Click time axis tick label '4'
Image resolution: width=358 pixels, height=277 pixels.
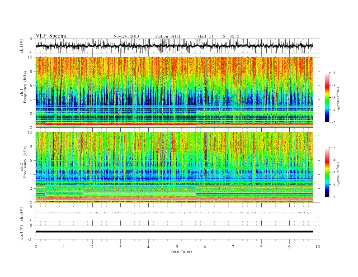tap(148, 247)
